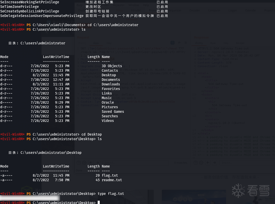This screenshot has height=204, width=275.
Task: Select 'readme.txt' in the Desktop listing
Action: [112, 180]
